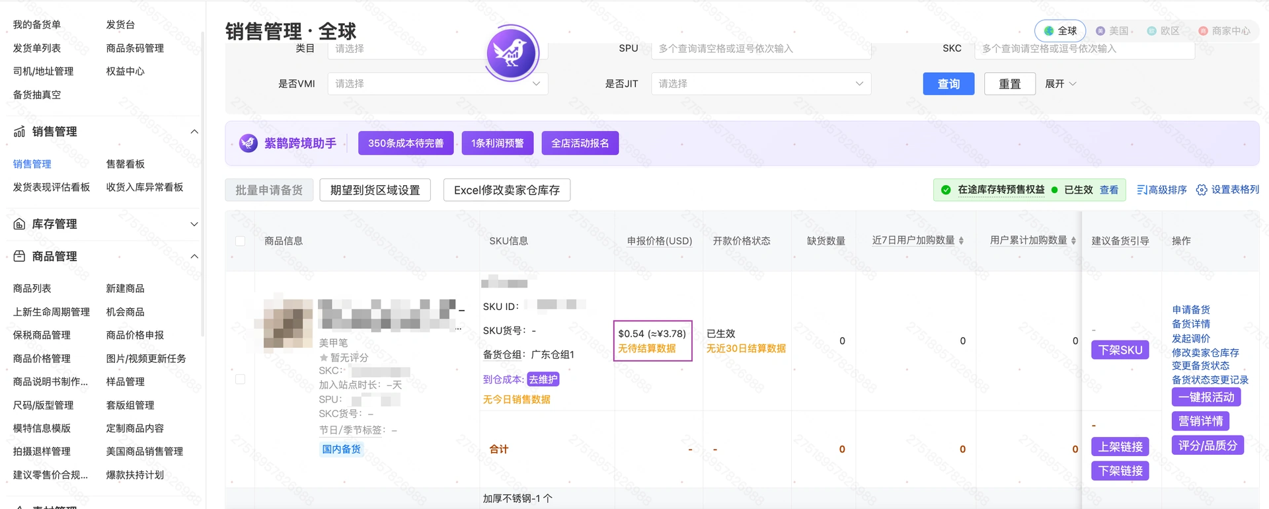This screenshot has height=509, width=1269.
Task: Open the 是否VMI dropdown
Action: click(438, 84)
